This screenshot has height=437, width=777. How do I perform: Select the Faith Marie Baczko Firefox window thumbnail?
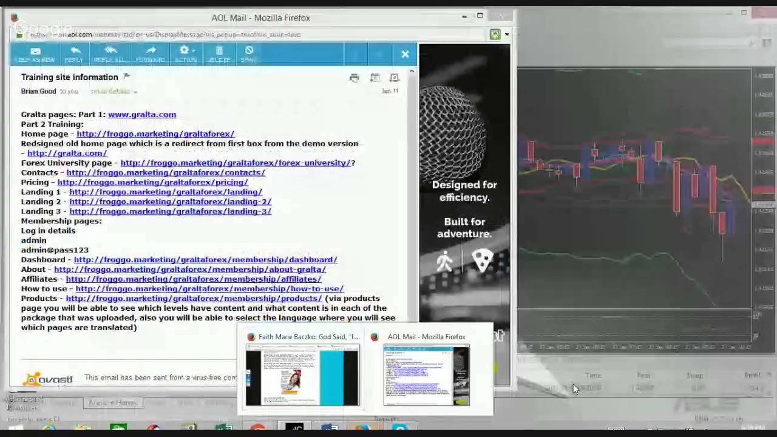[x=303, y=374]
